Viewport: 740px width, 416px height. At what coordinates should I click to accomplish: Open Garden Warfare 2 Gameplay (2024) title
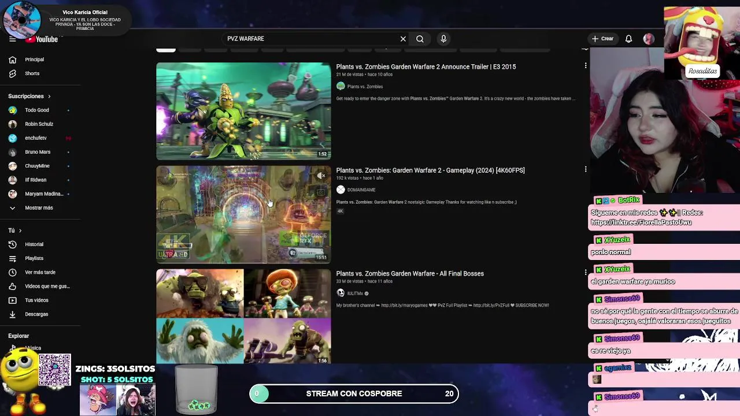tap(431, 170)
